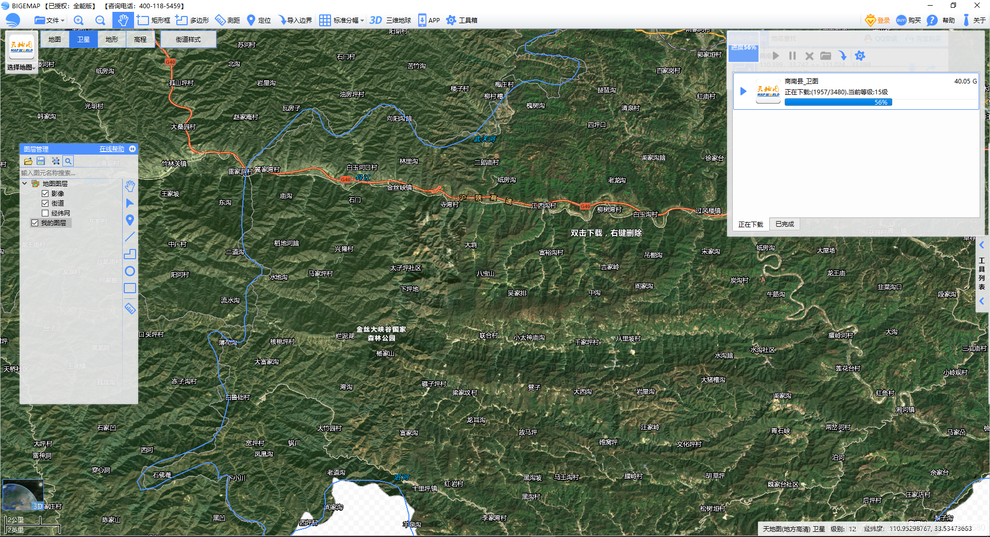The image size is (990, 537).
Task: Open the 选择地图 map source dropdown
Action: 21,67
